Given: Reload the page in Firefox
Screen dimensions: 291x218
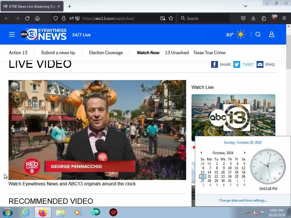Looking at the screenshot, I should tap(27, 18).
